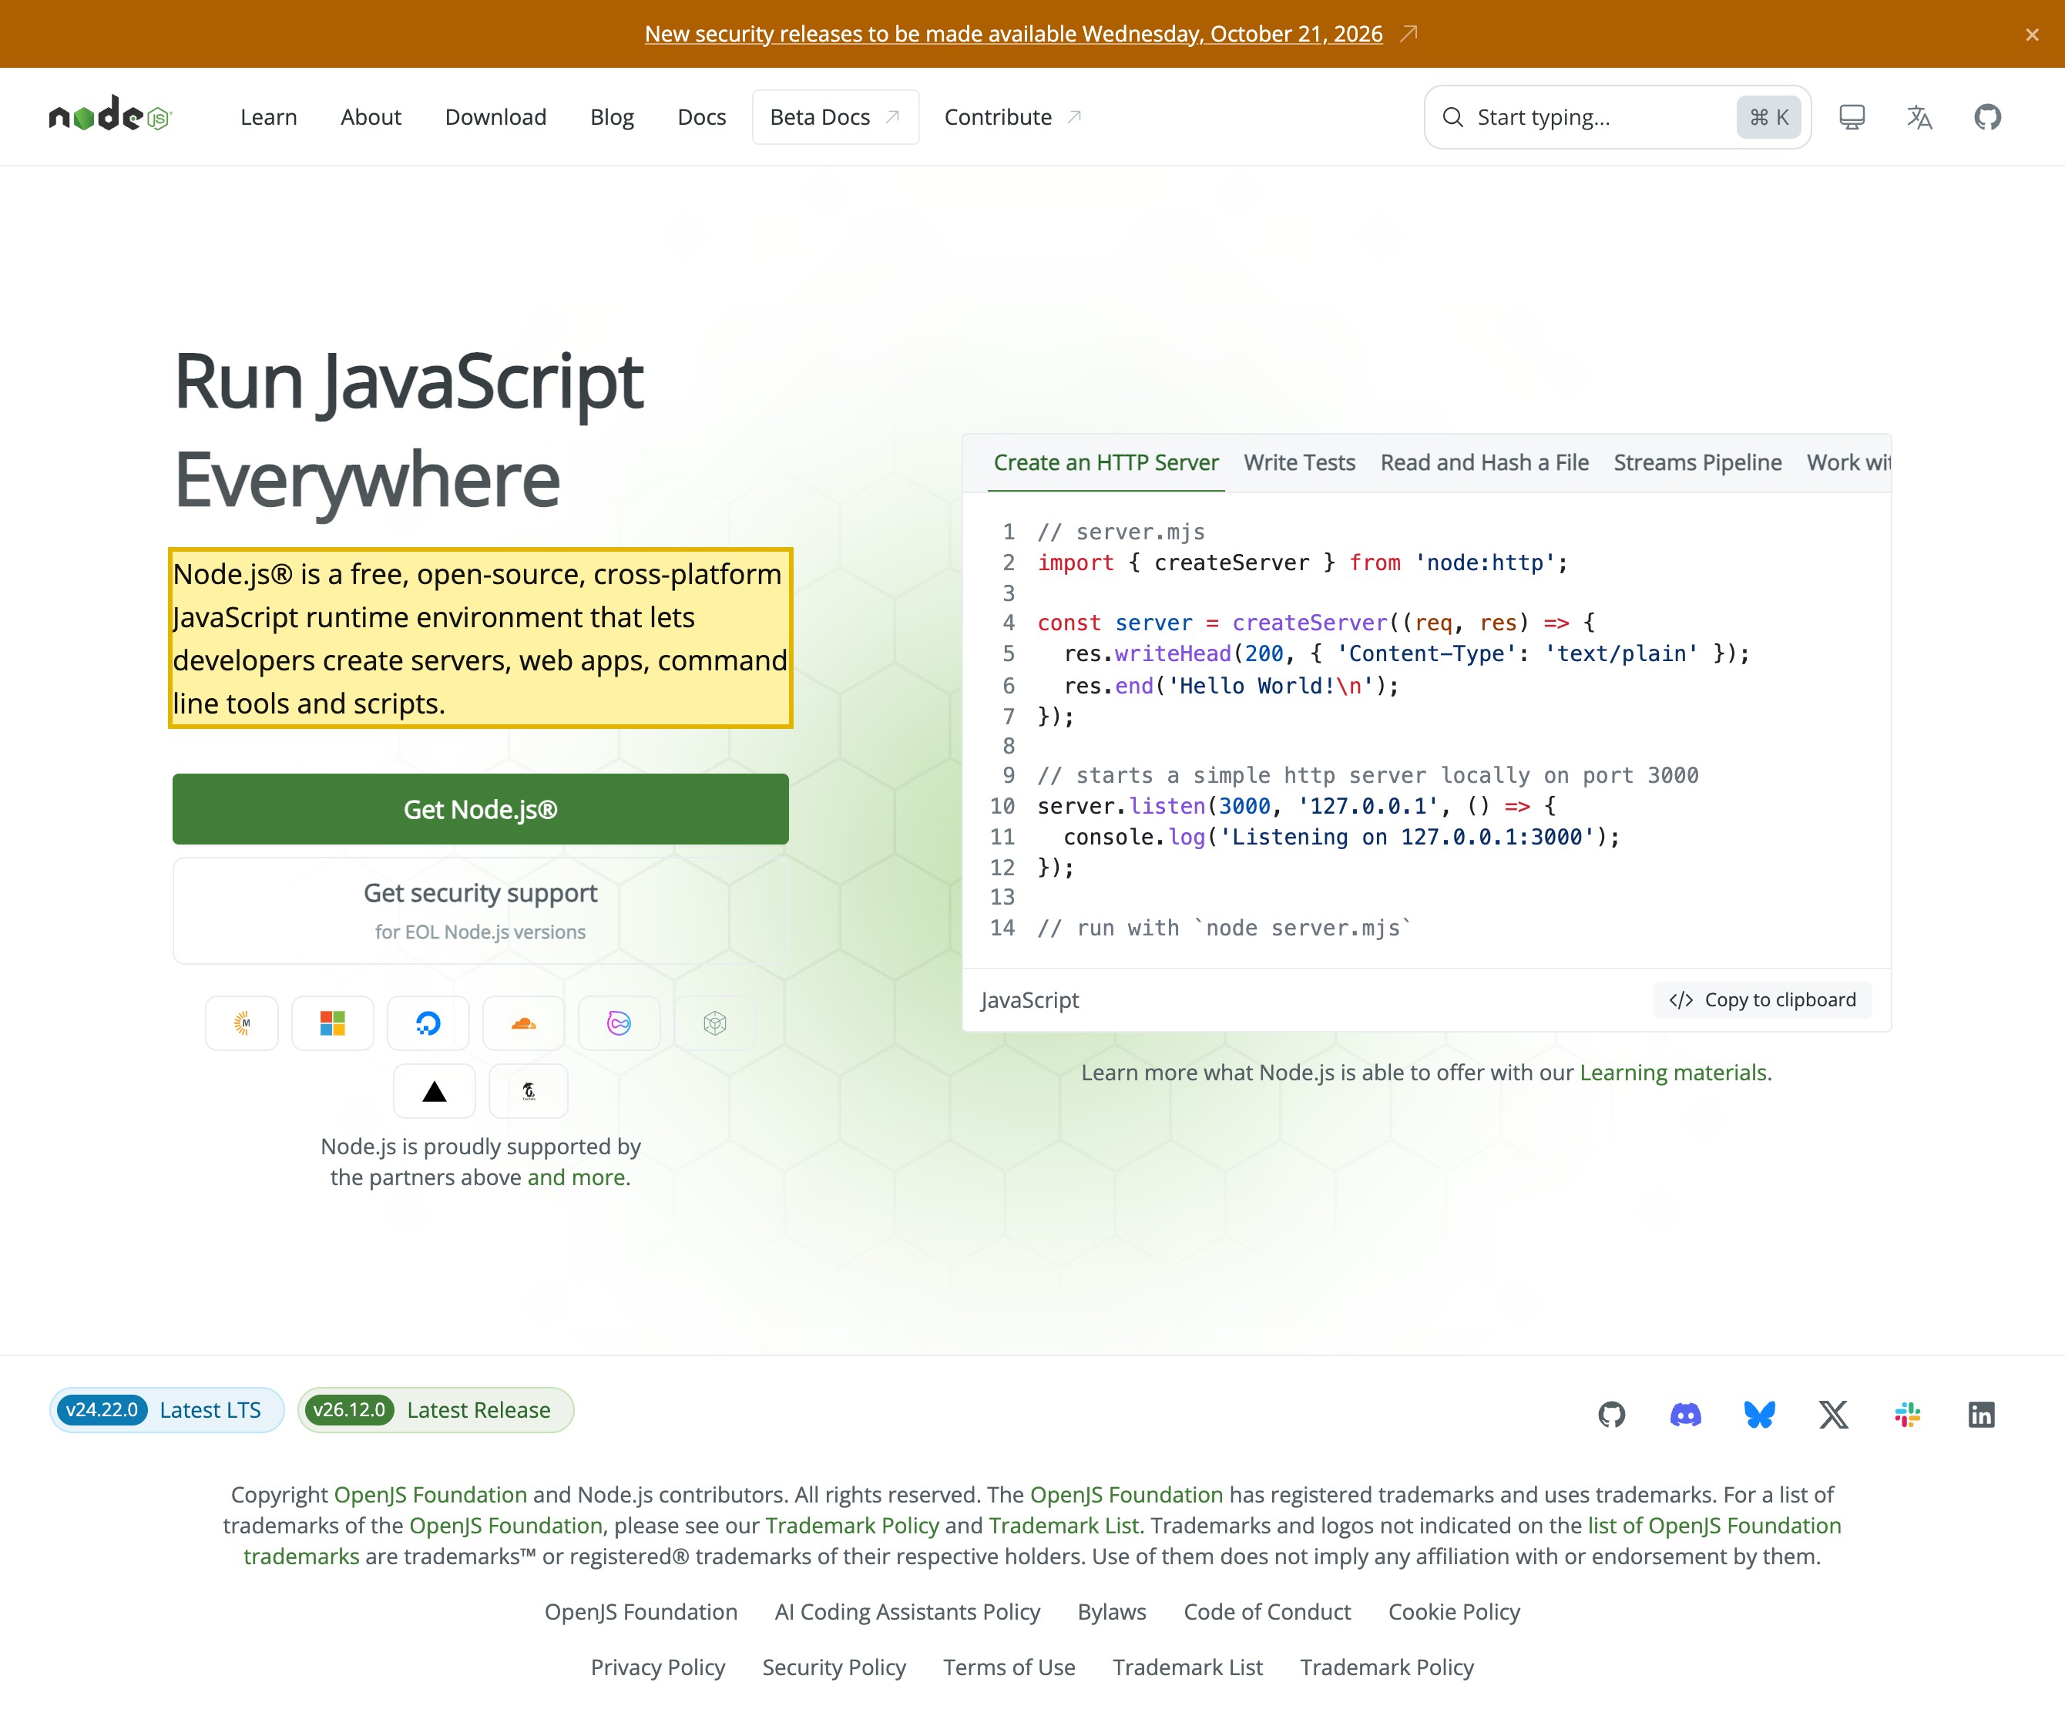
Task: Open the footer GitHub icon
Action: [x=1612, y=1414]
